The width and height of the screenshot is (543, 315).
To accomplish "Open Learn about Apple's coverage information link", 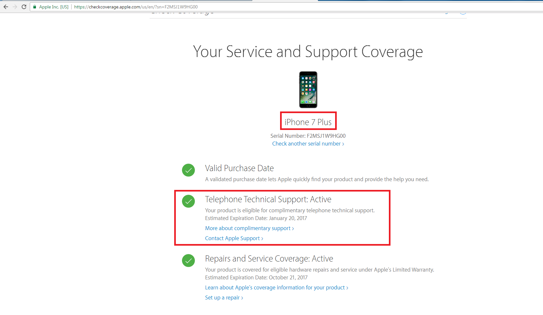I will [x=277, y=287].
